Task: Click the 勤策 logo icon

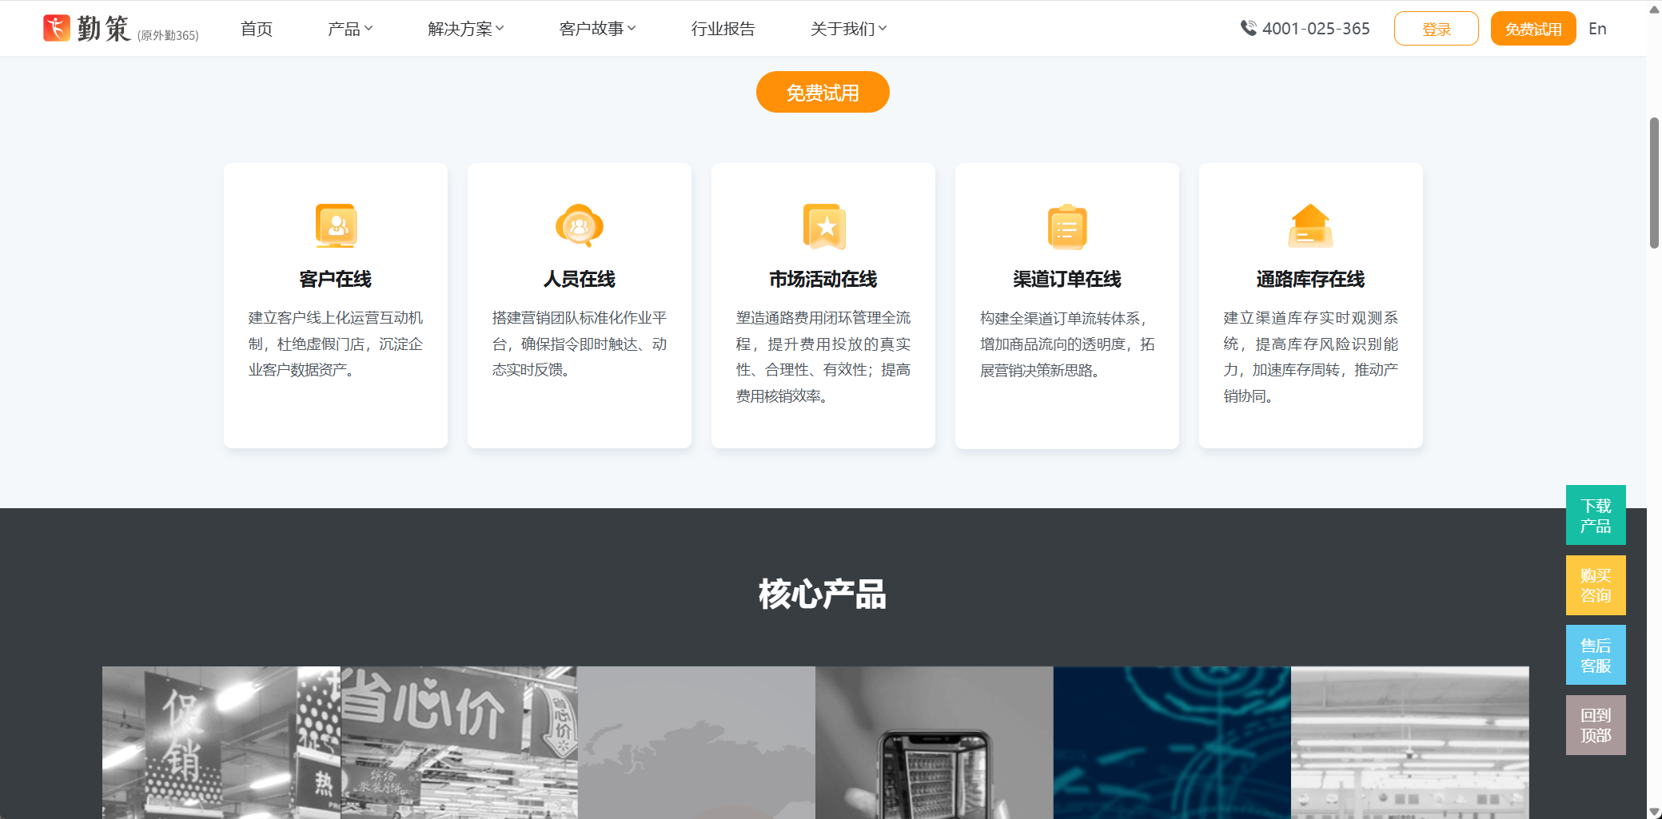Action: pos(56,26)
